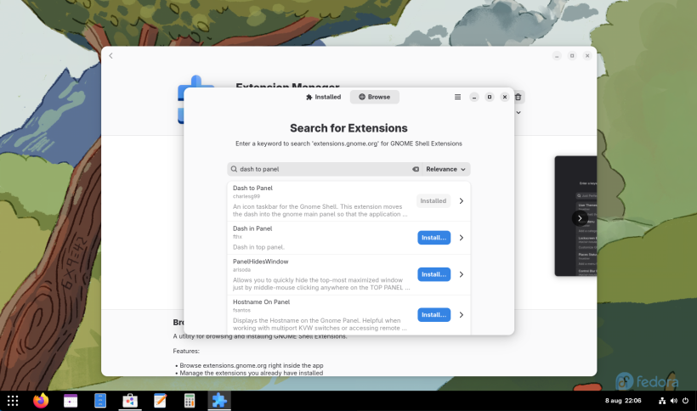The image size is (697, 411).
Task: Click the dark screenshot thumbnail in the Software window
Action: 575,216
